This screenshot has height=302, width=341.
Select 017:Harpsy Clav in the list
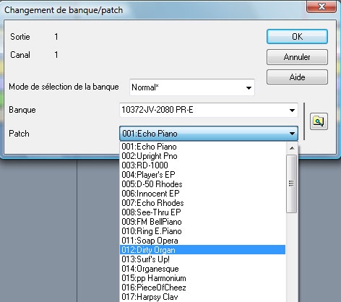pos(202,297)
